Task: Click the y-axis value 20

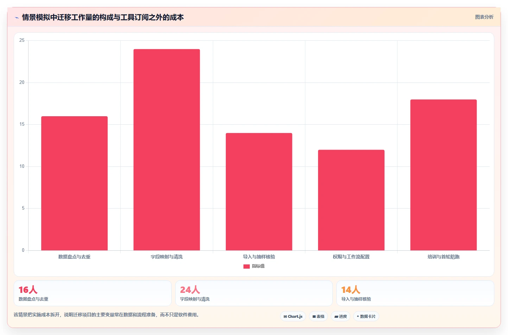Action: click(x=22, y=83)
